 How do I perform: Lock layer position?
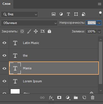click(x=36, y=31)
